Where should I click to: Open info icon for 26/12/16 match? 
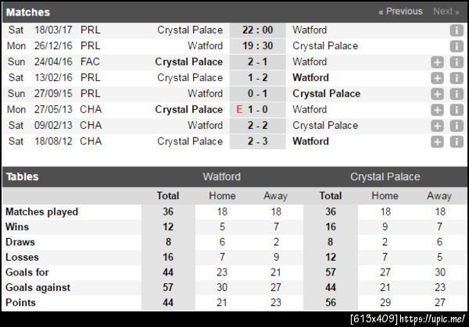click(x=456, y=46)
